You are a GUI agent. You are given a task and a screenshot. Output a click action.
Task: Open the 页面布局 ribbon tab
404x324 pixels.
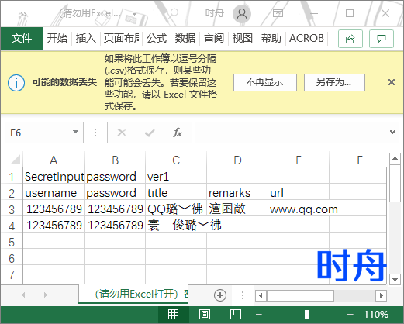(121, 39)
